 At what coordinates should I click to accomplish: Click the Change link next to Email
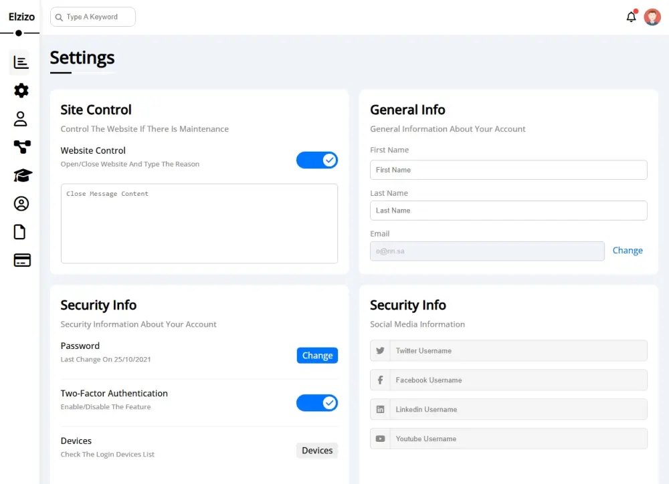(628, 251)
